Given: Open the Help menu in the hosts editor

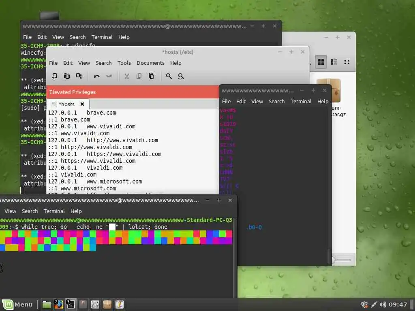Looking at the screenshot, I should coord(176,63).
